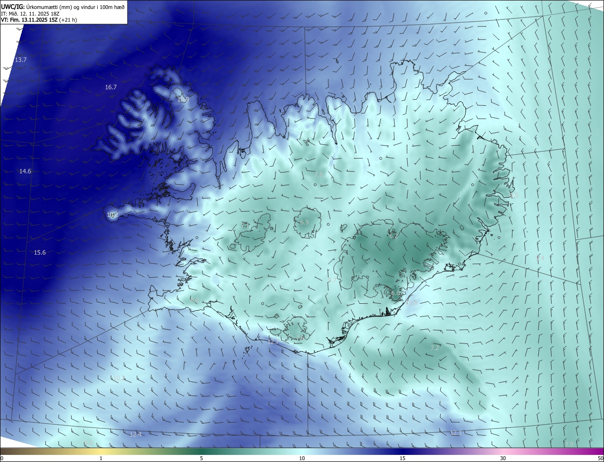Click the 7.2 value over the southeast sea
604x462 pixels.
[x=435, y=348]
